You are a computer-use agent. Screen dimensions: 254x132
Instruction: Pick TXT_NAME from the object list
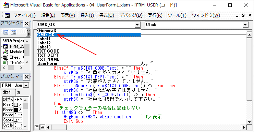point(89,59)
